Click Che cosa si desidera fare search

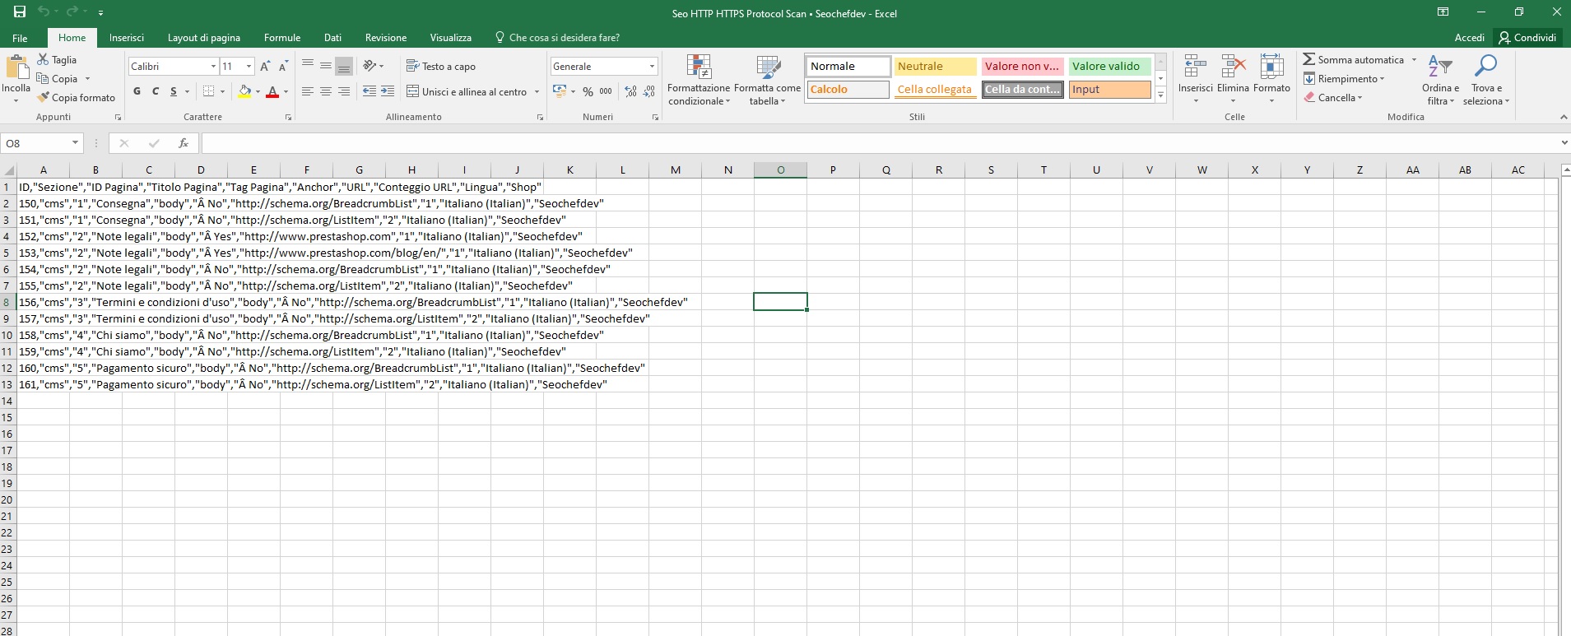(558, 38)
